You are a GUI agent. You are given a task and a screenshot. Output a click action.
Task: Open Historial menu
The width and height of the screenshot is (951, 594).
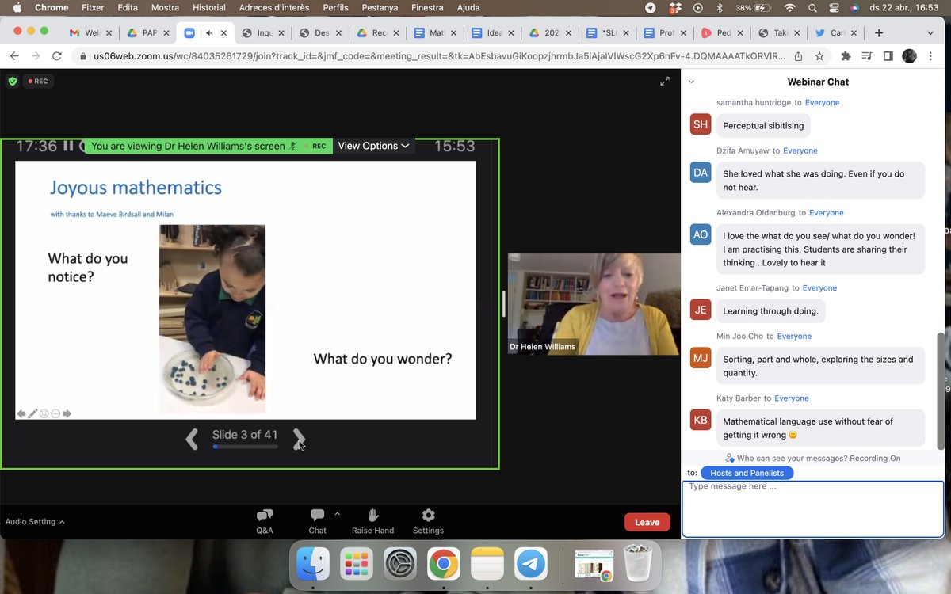click(209, 8)
